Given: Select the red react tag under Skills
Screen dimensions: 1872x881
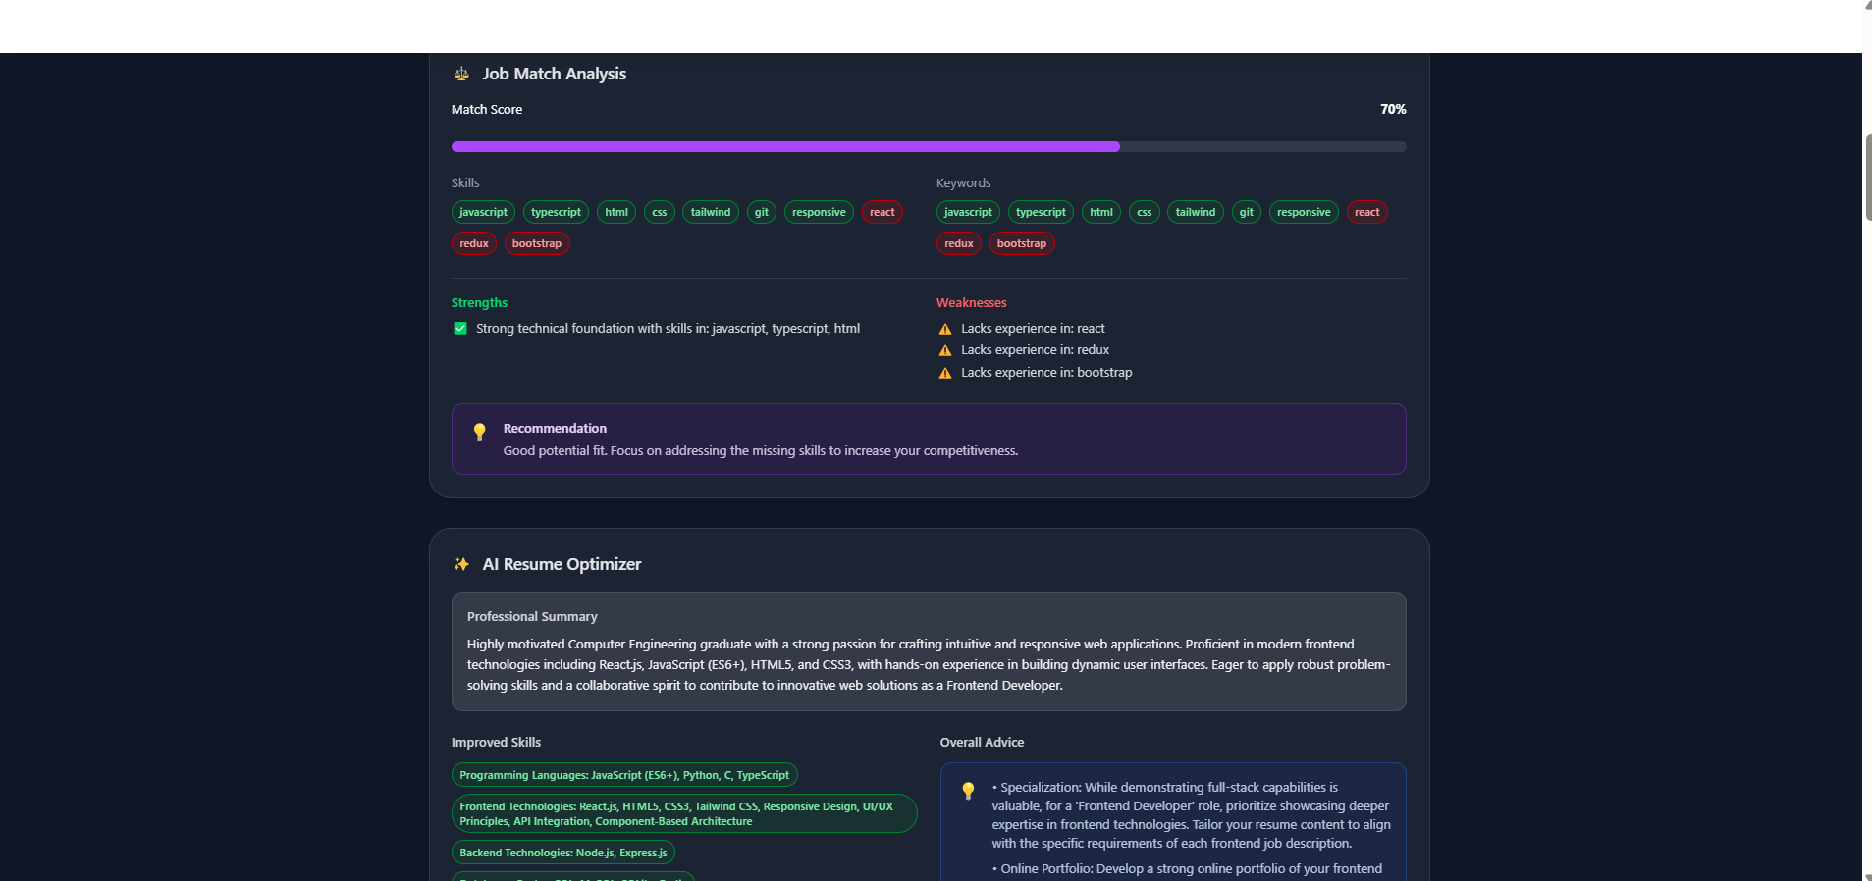Looking at the screenshot, I should point(883,212).
